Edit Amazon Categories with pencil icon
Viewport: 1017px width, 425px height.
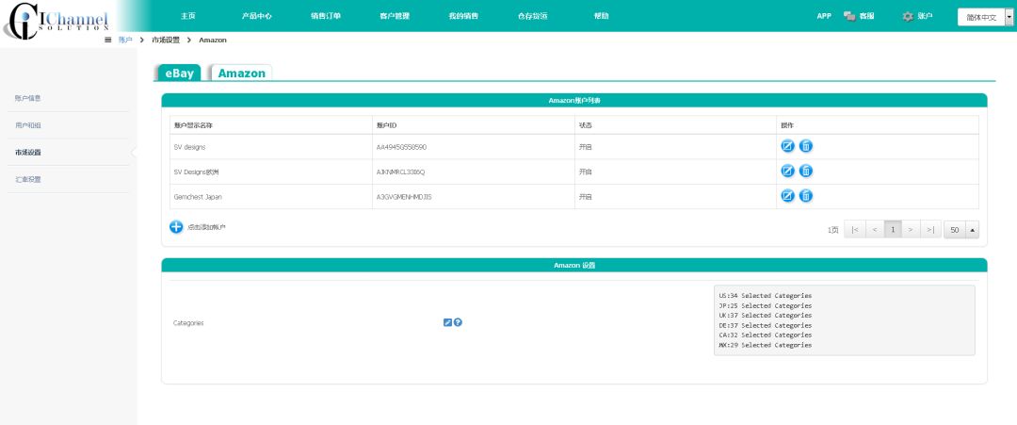click(x=447, y=322)
